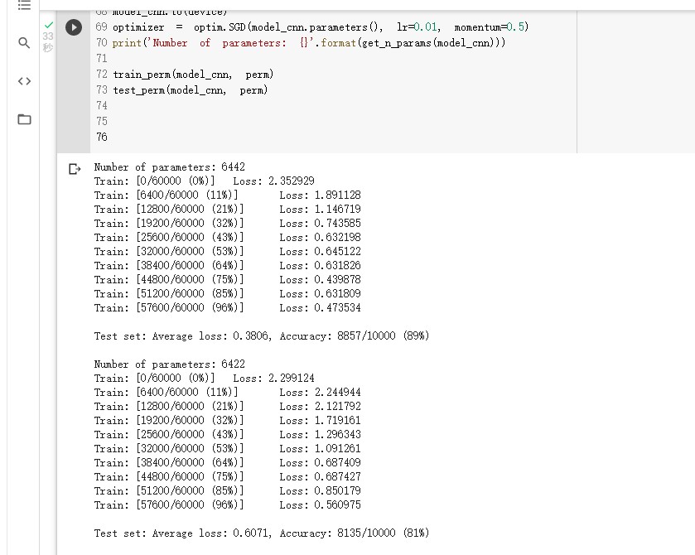The image size is (695, 555).
Task: Click the 81% accuracy test result line
Action: pos(261,533)
